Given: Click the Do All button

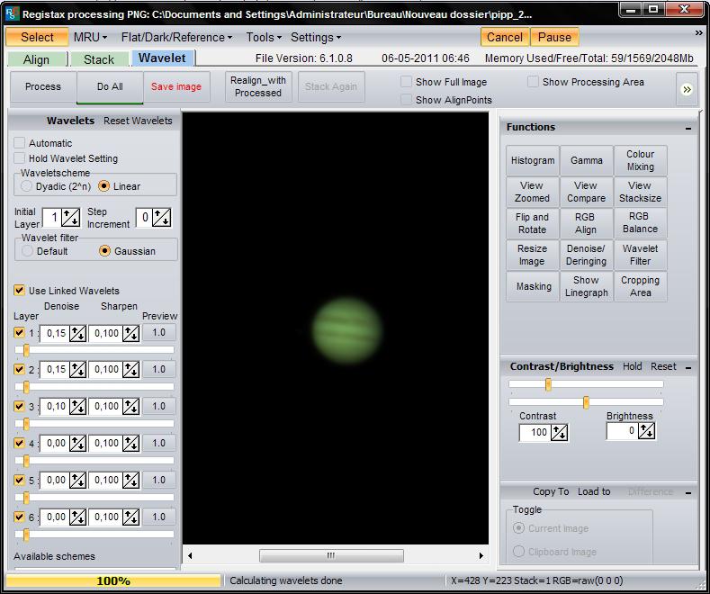Looking at the screenshot, I should point(110,87).
